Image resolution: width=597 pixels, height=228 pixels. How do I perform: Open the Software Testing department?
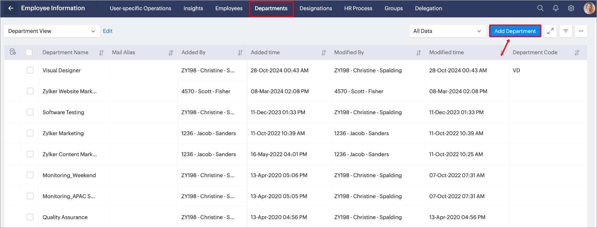63,112
